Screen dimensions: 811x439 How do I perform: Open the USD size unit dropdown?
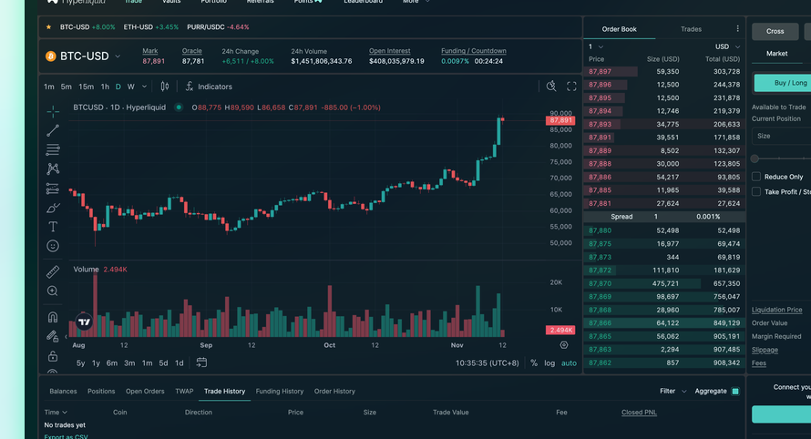(728, 46)
